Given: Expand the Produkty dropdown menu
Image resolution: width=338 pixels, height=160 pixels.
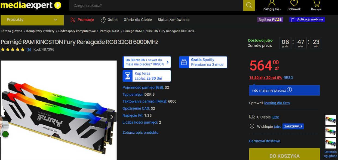Looking at the screenshot, I should (x=32, y=20).
